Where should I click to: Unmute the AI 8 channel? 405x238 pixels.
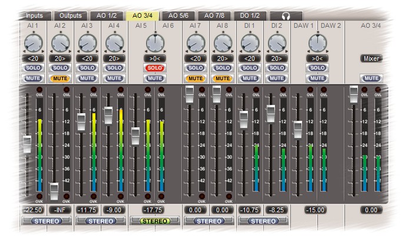(x=223, y=78)
